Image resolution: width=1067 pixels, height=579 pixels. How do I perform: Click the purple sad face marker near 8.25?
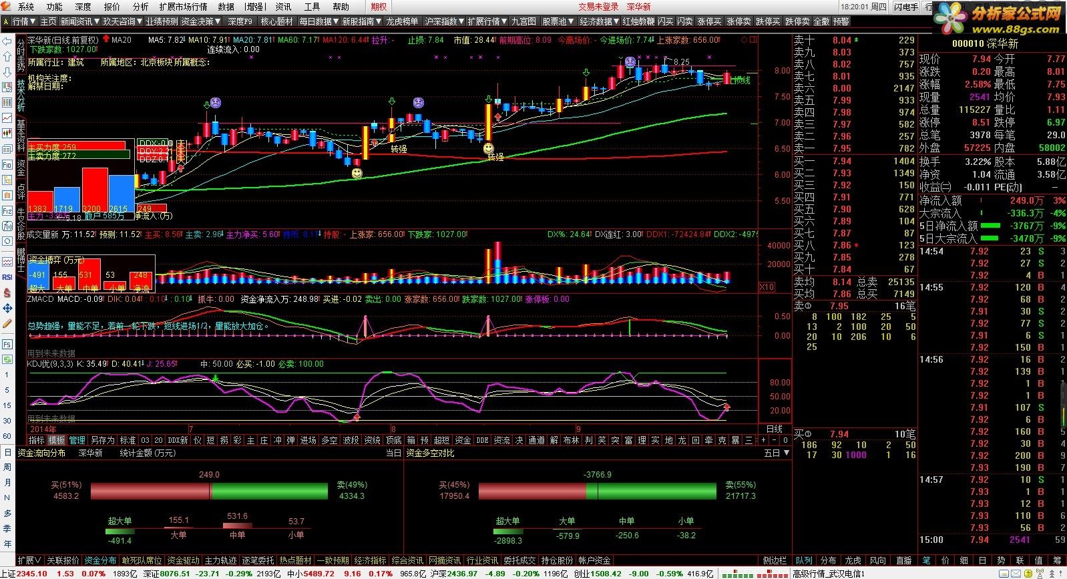tap(630, 61)
